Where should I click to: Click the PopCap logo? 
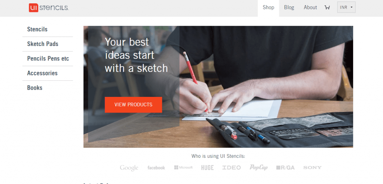pos(258,168)
